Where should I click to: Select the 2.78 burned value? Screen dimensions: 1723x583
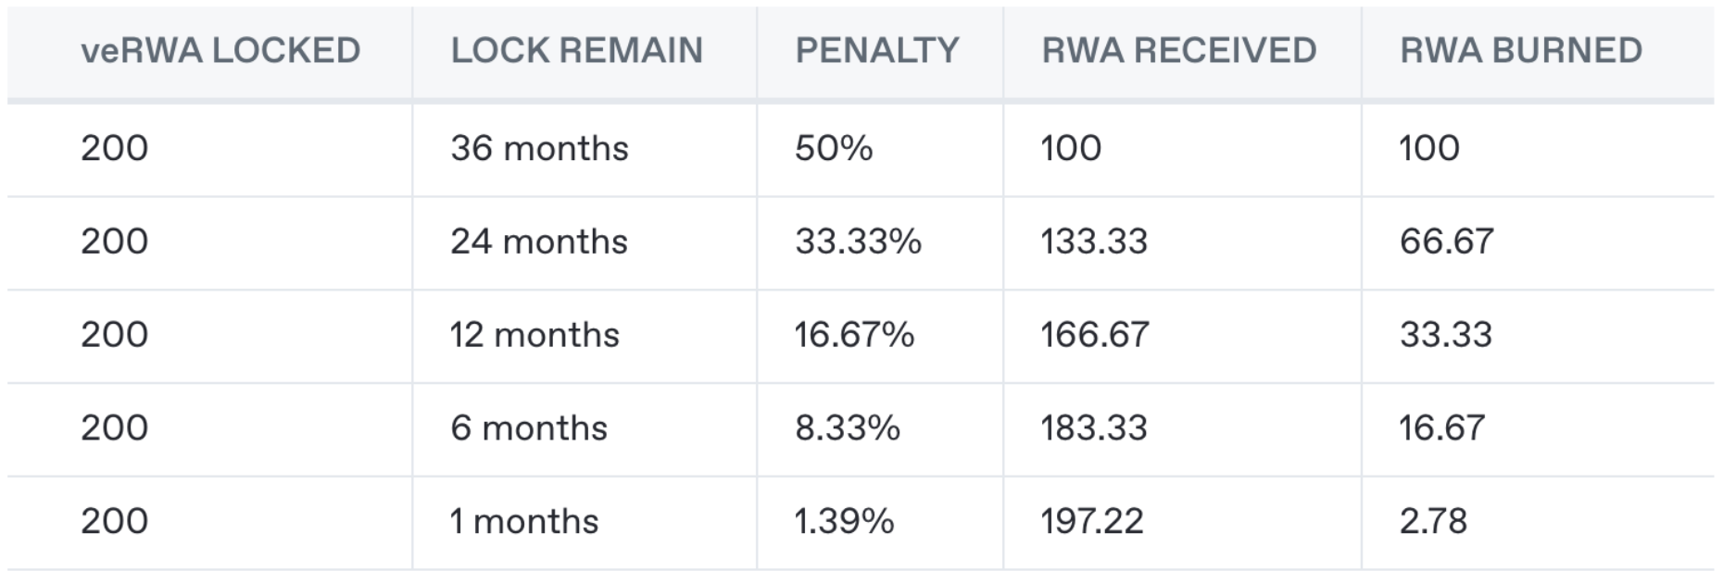(x=1433, y=522)
